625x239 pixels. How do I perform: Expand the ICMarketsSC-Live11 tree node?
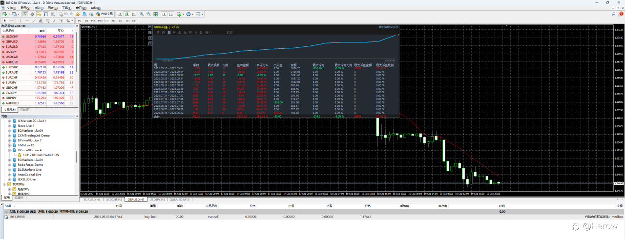[x=9, y=121]
